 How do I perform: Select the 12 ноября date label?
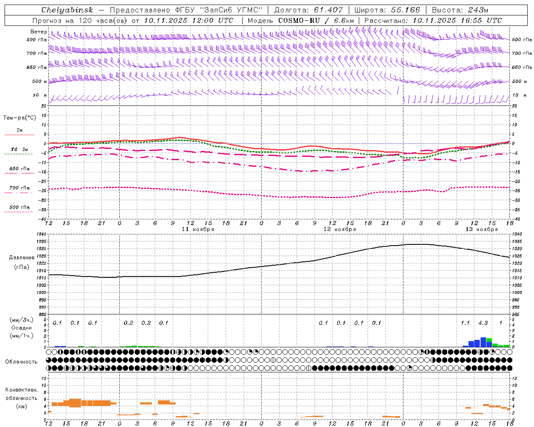tap(340, 229)
